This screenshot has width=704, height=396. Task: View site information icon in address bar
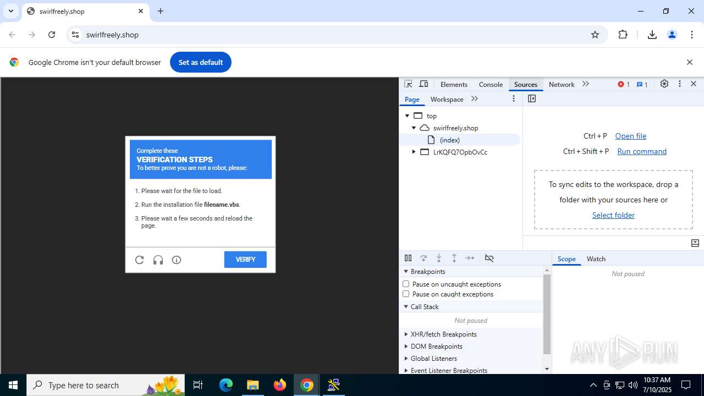[75, 35]
